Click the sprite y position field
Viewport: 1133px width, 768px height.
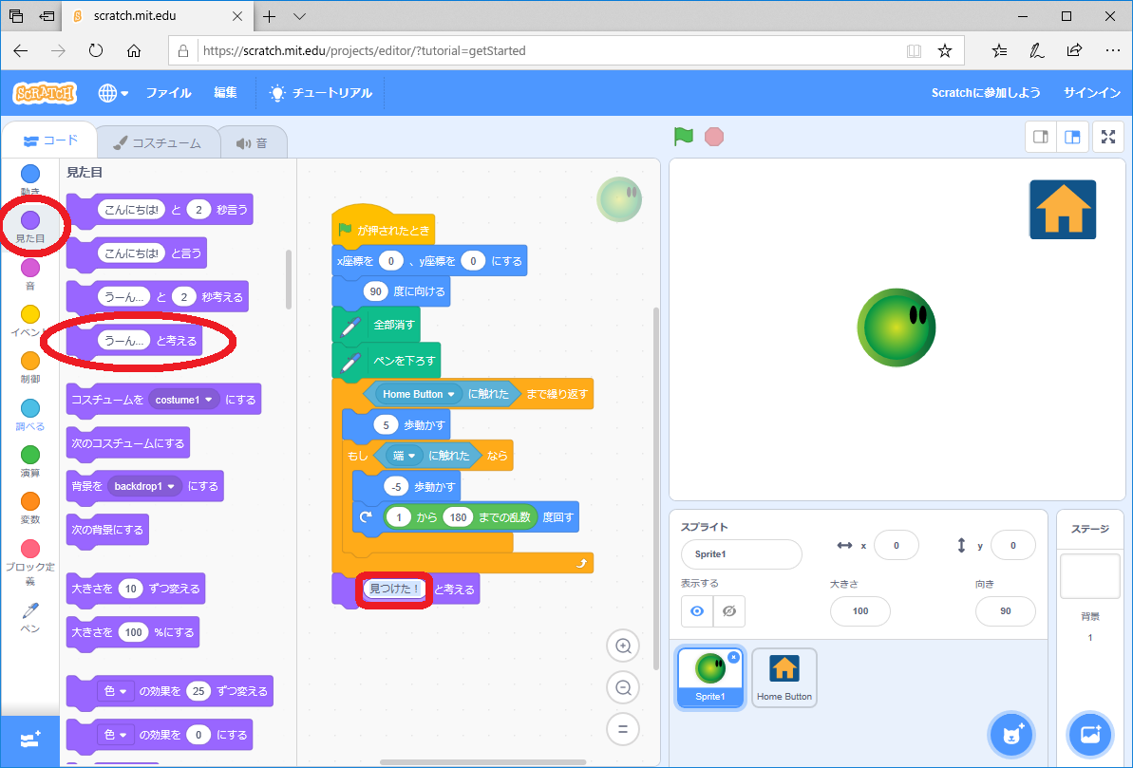[1013, 546]
